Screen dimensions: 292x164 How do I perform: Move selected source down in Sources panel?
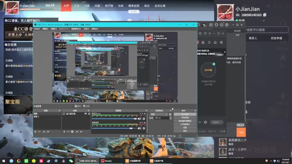(x=81, y=132)
